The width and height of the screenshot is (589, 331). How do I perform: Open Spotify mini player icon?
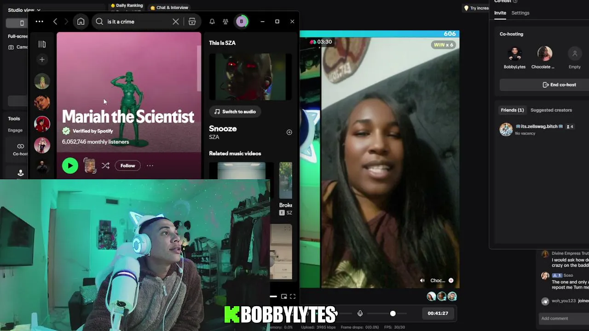click(x=284, y=297)
